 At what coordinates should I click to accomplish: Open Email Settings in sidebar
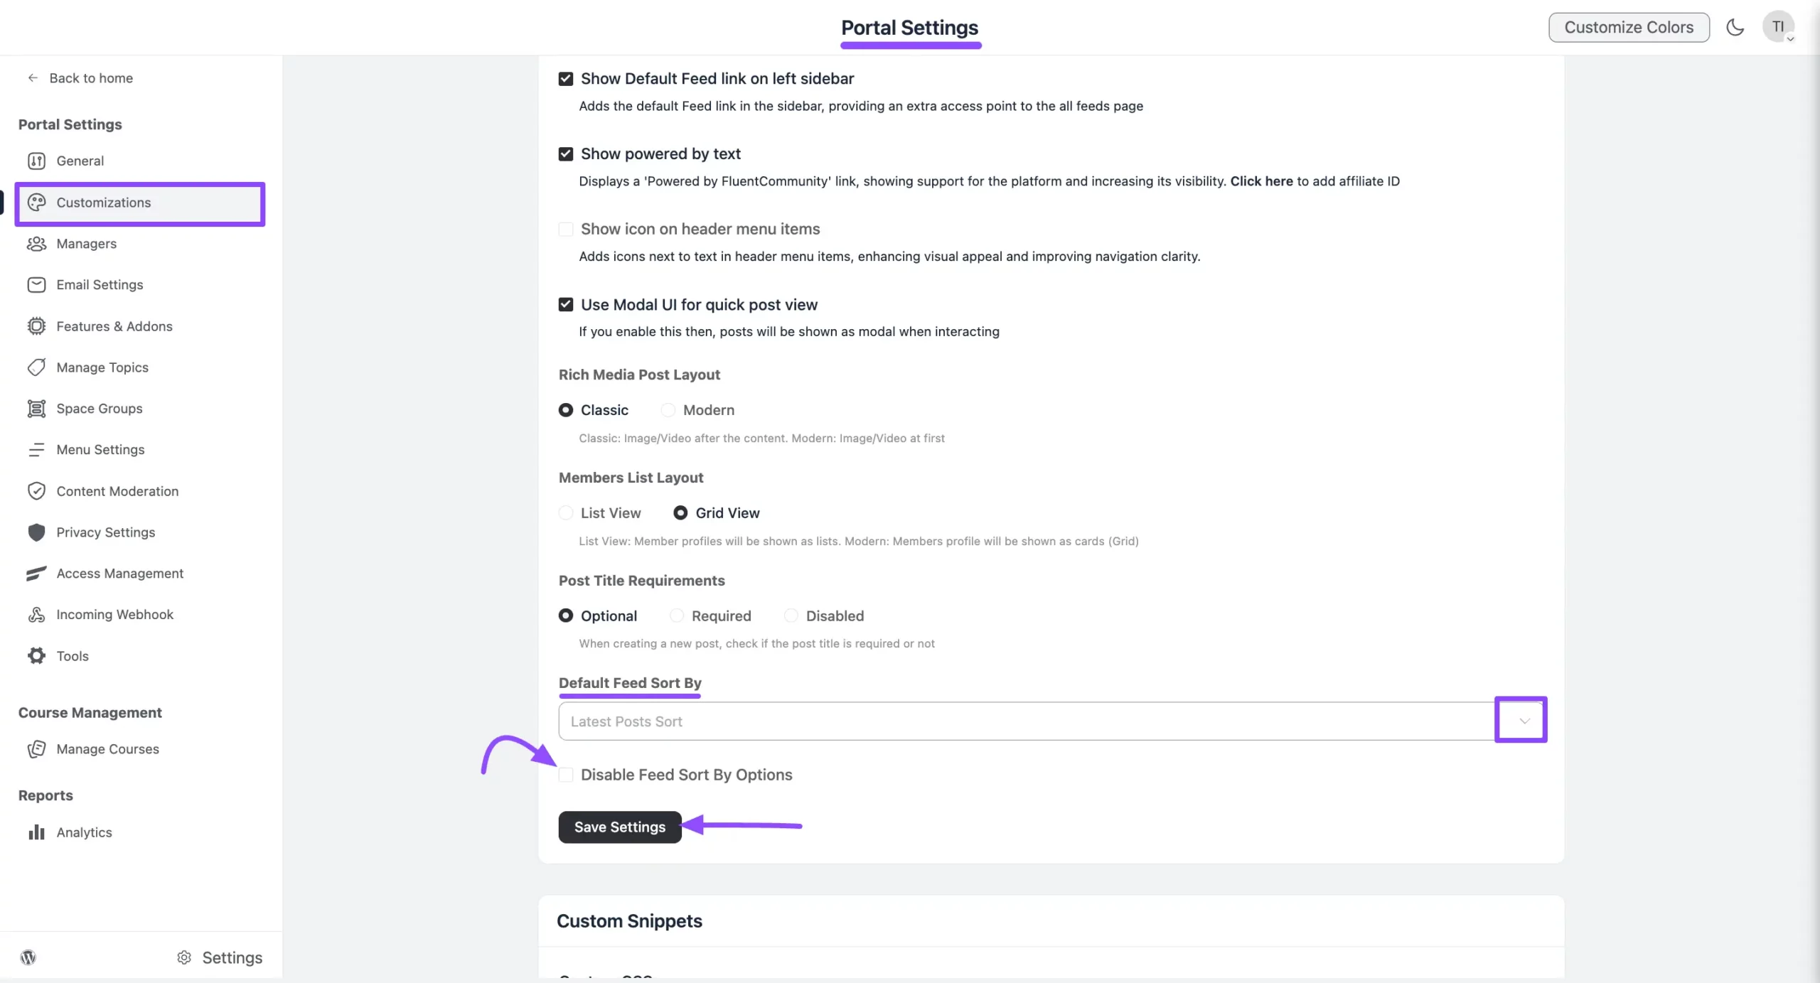click(100, 285)
